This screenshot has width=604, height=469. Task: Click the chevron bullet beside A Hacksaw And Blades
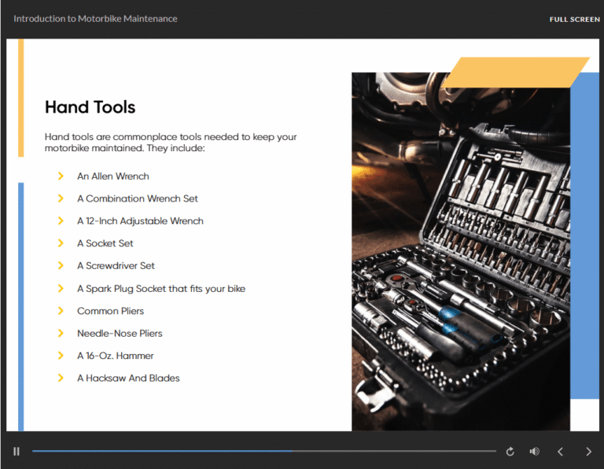click(x=61, y=378)
